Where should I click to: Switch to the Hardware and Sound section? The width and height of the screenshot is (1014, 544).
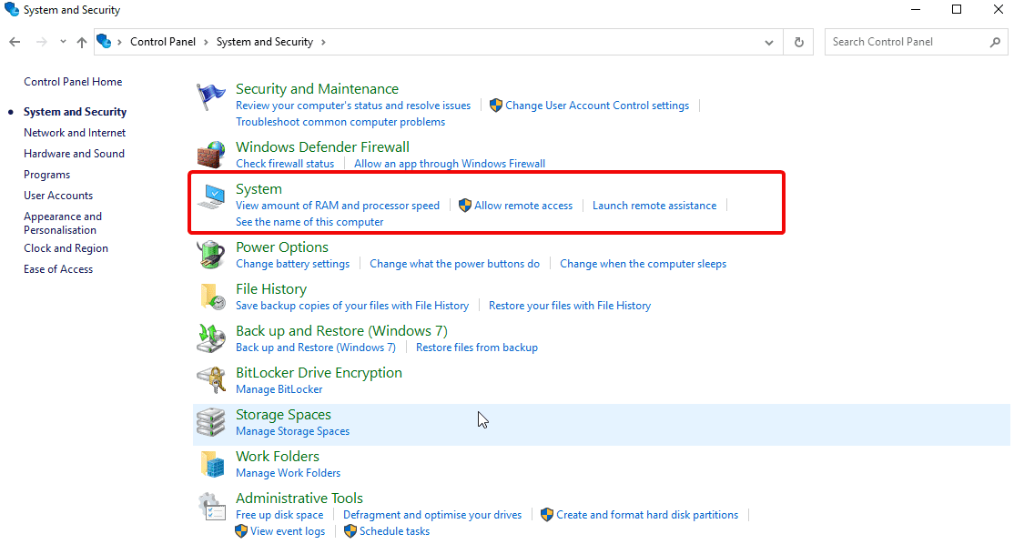(x=74, y=153)
